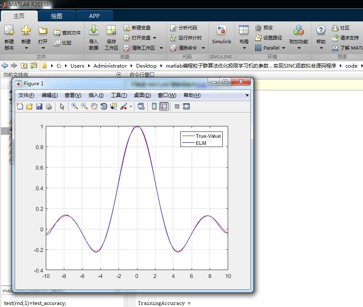Launch Simulink from the ribbon
The width and height of the screenshot is (363, 307).
click(x=221, y=35)
